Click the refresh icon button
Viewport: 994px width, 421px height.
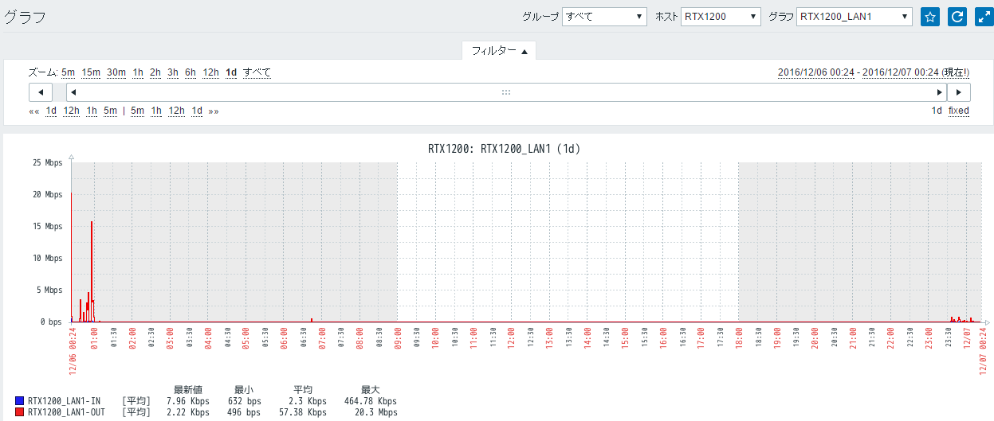tap(957, 17)
